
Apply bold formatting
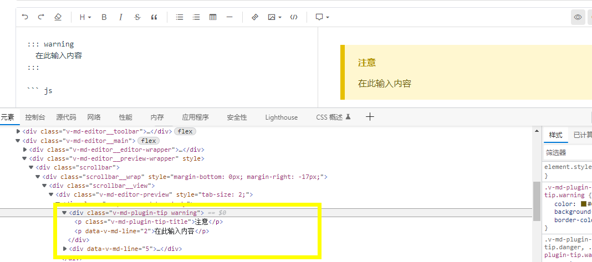tap(104, 17)
